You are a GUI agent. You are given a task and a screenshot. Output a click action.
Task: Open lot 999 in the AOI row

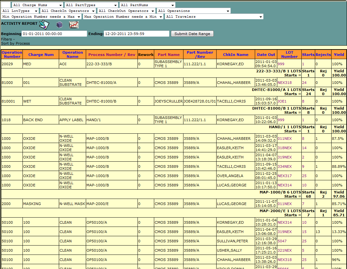(x=281, y=64)
